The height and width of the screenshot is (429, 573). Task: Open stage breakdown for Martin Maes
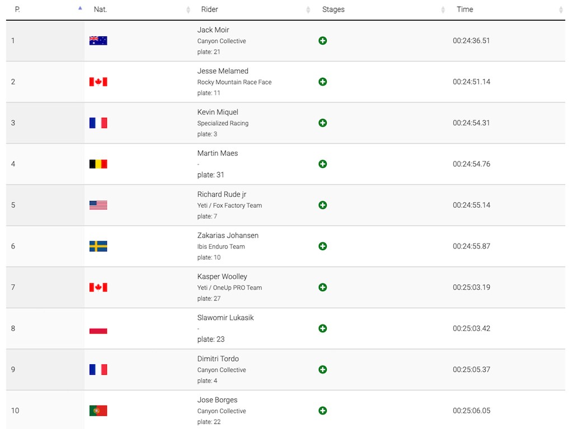point(322,164)
